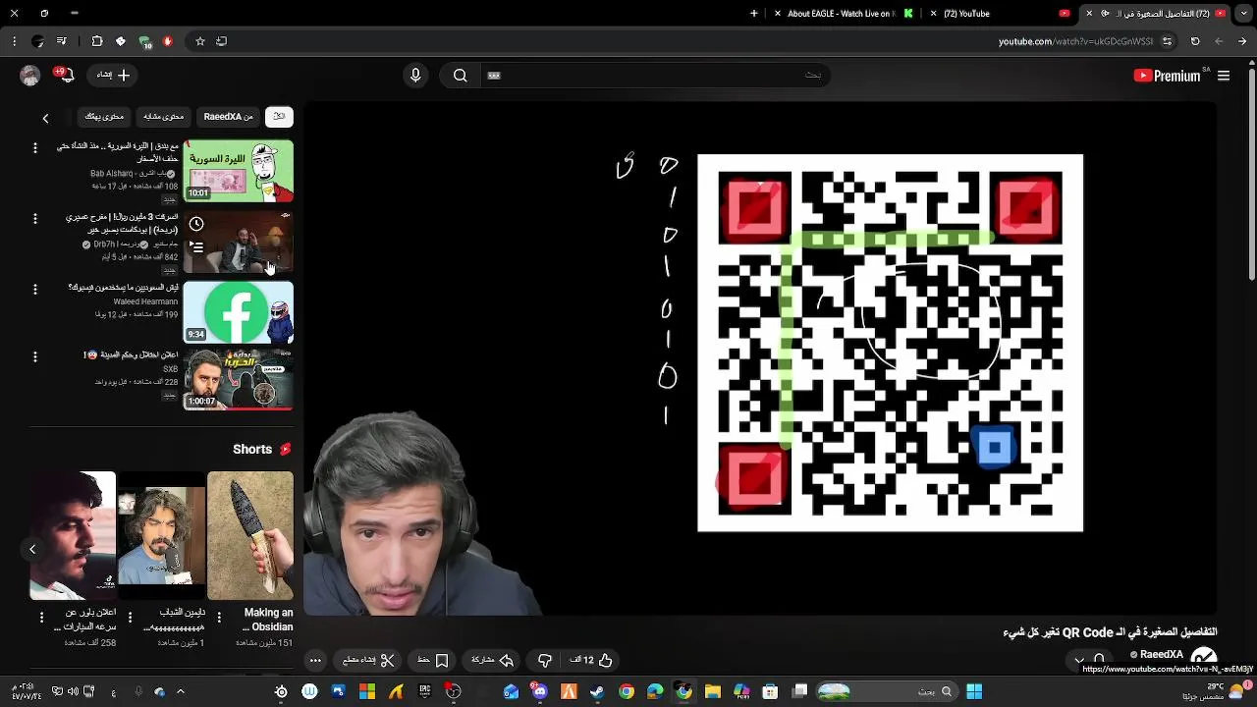Click the Save bookmark button under video

(x=433, y=660)
